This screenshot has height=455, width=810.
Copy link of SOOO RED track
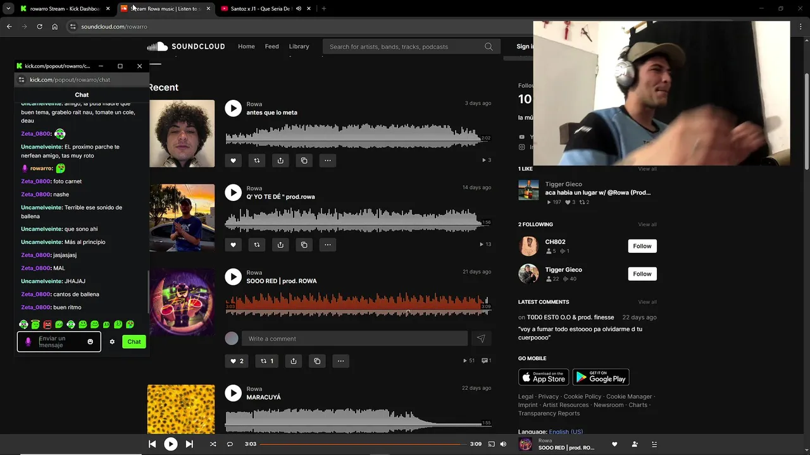[x=318, y=361]
